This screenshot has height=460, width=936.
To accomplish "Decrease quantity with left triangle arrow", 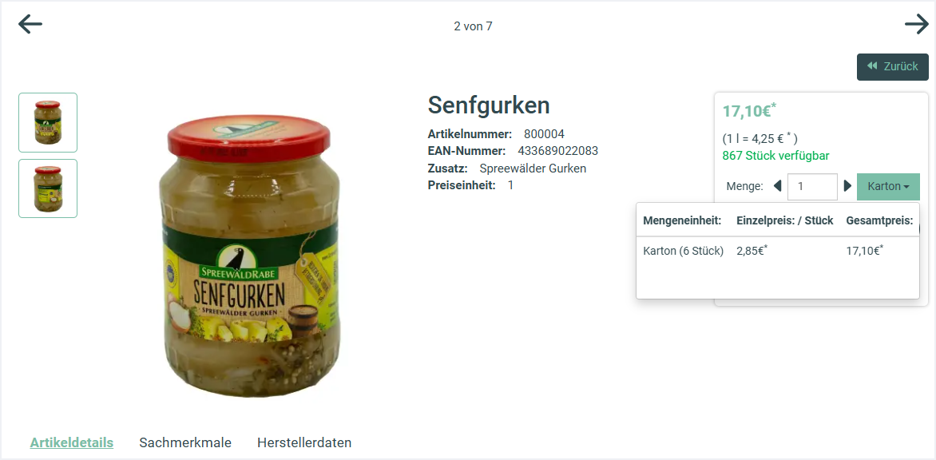I will tap(777, 186).
